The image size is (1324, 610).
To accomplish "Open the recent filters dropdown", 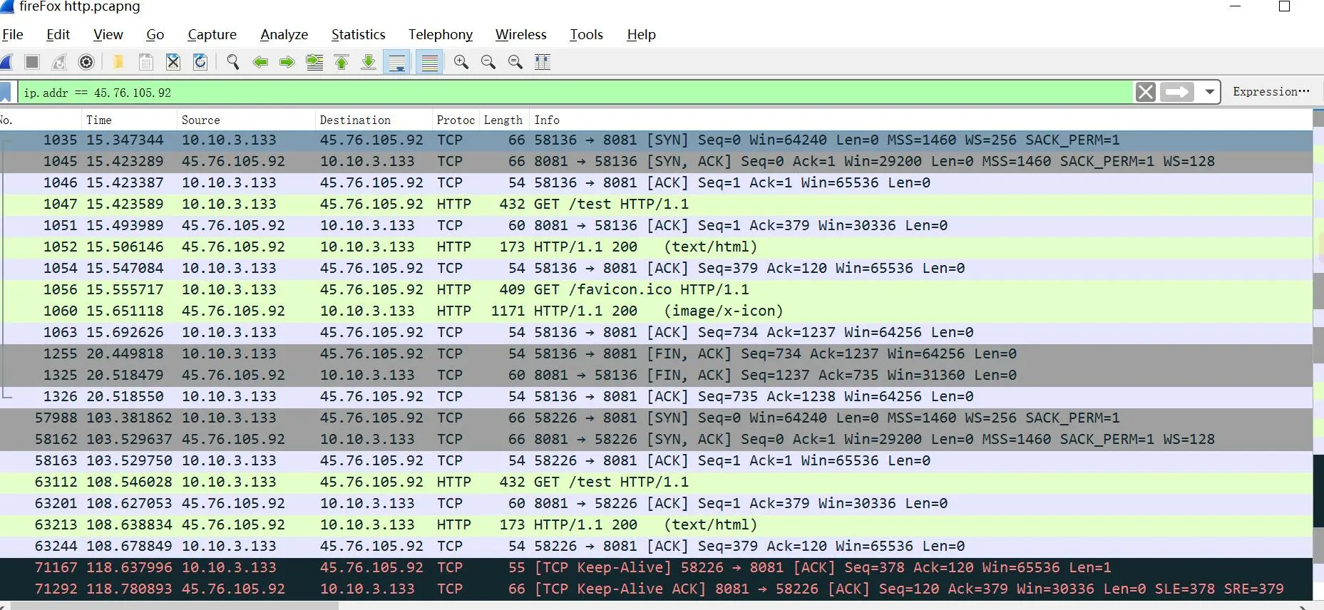I will pyautogui.click(x=1210, y=92).
